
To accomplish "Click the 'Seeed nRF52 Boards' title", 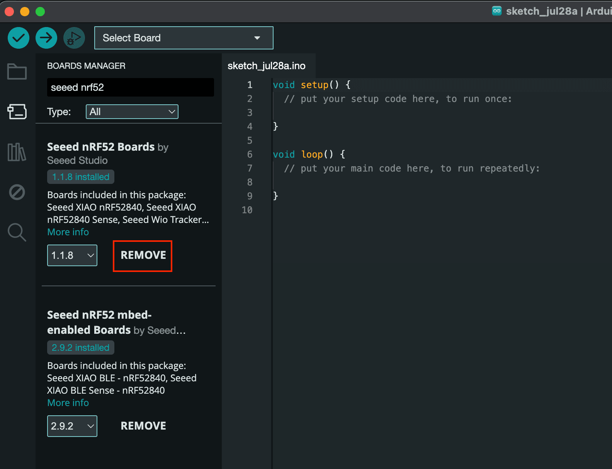I will click(x=101, y=147).
